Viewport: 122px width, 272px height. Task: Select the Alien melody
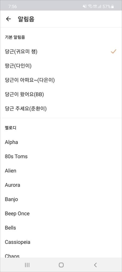(x=61, y=171)
